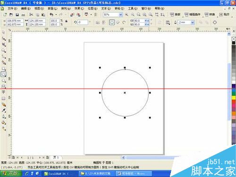The image size is (236, 177).
Task: Click the Zoom Out magnifier icon
Action: point(133,15)
